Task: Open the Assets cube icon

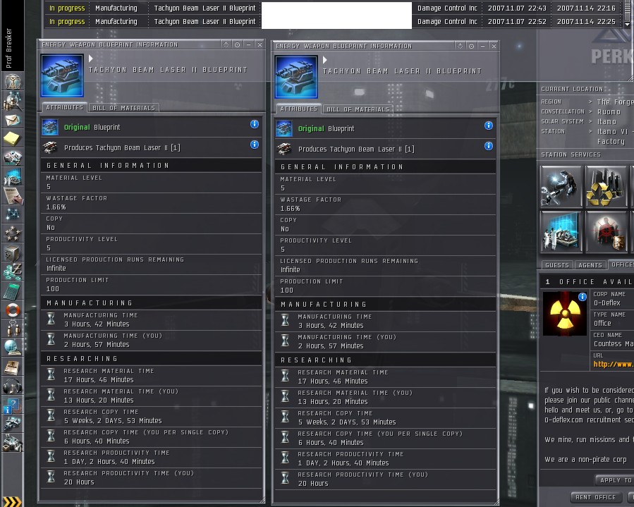Action: pos(13,253)
